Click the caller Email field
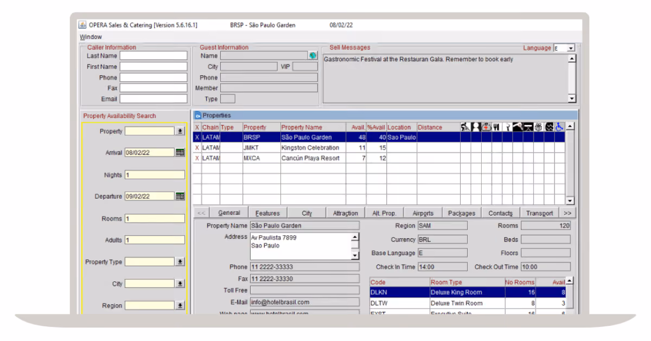 click(x=154, y=99)
